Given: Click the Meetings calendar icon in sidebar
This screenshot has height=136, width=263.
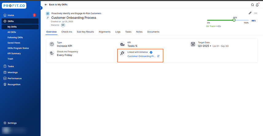Looking at the screenshot, I should (5, 72).
